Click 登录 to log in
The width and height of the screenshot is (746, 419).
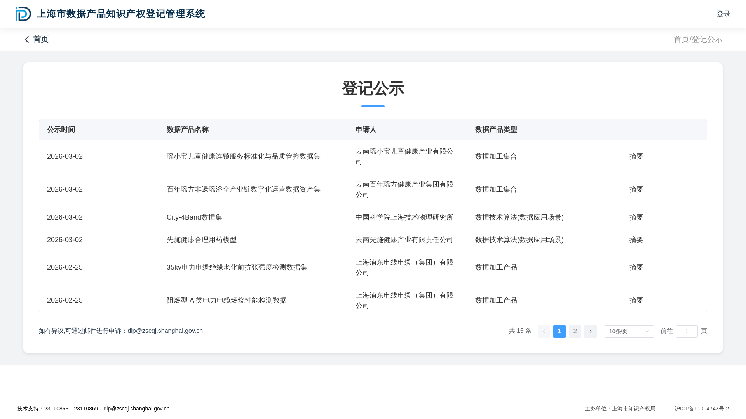tap(723, 14)
